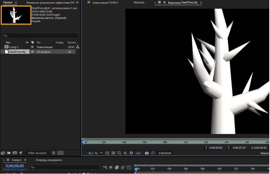
Task: Switch to композиция Comp 1 viewer tab
Action: (105, 3)
